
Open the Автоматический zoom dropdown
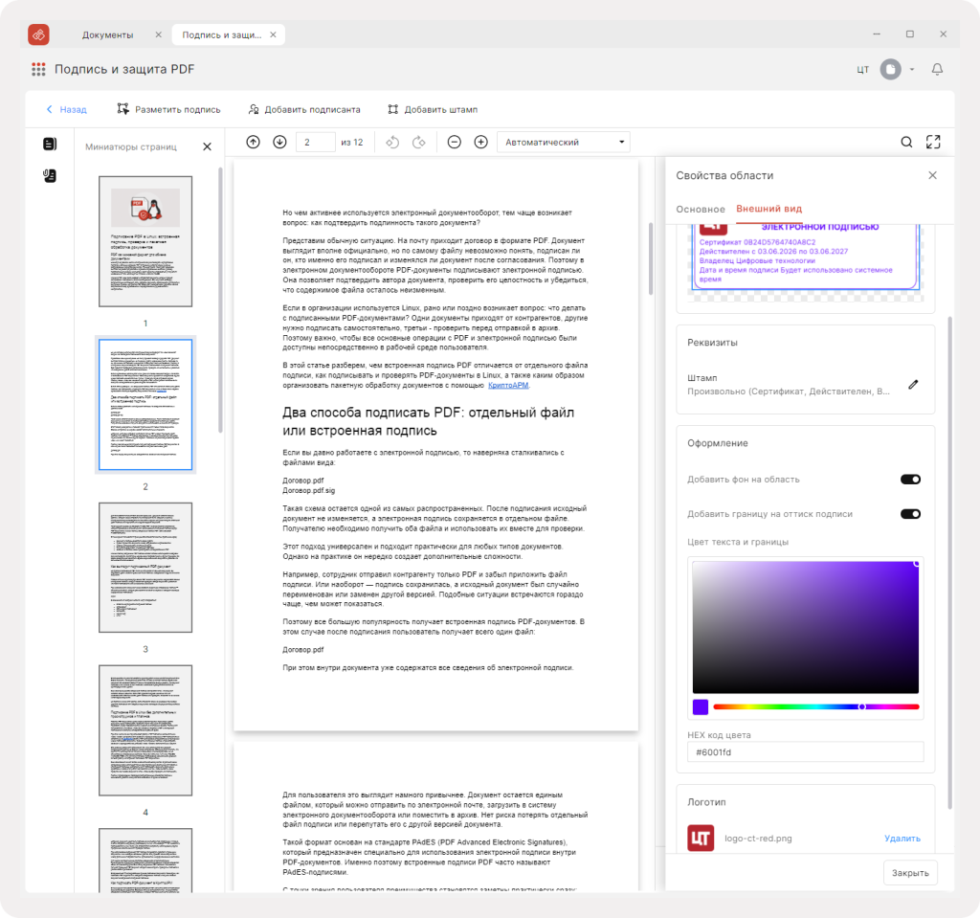(564, 142)
